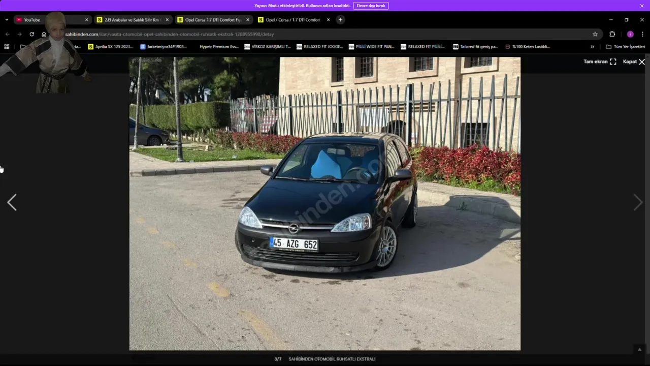Open 'Aprilia SX 125 2023' bookmark
The image size is (650, 366).
pos(111,46)
